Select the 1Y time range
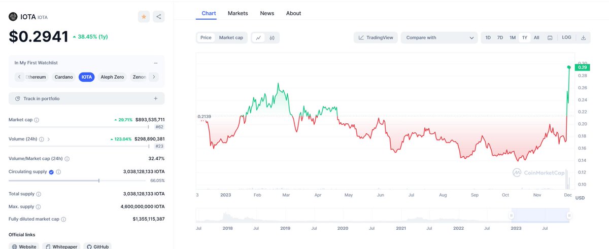The image size is (609, 249). 525,38
